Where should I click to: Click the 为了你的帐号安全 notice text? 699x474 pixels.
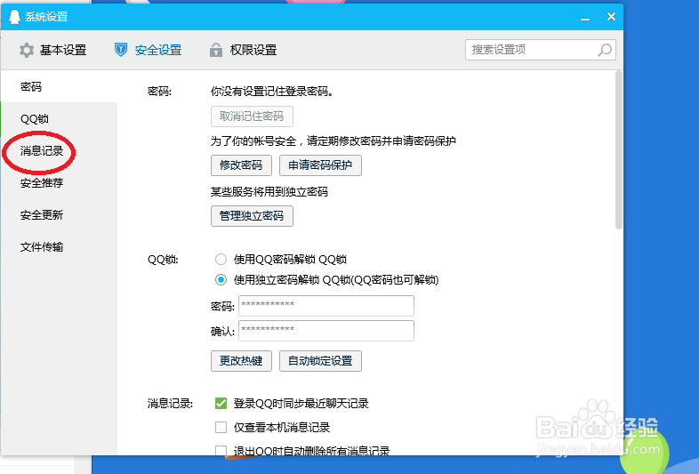[333, 141]
